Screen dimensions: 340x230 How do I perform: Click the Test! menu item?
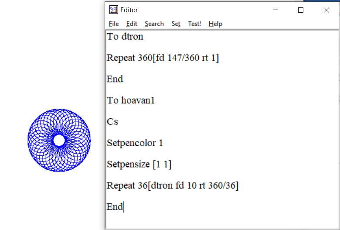pos(194,24)
